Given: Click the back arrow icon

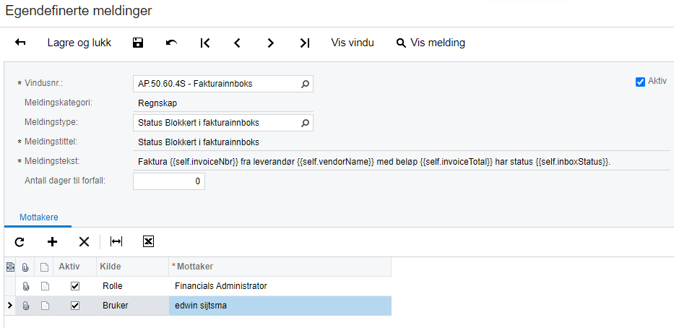Looking at the screenshot, I should point(20,43).
